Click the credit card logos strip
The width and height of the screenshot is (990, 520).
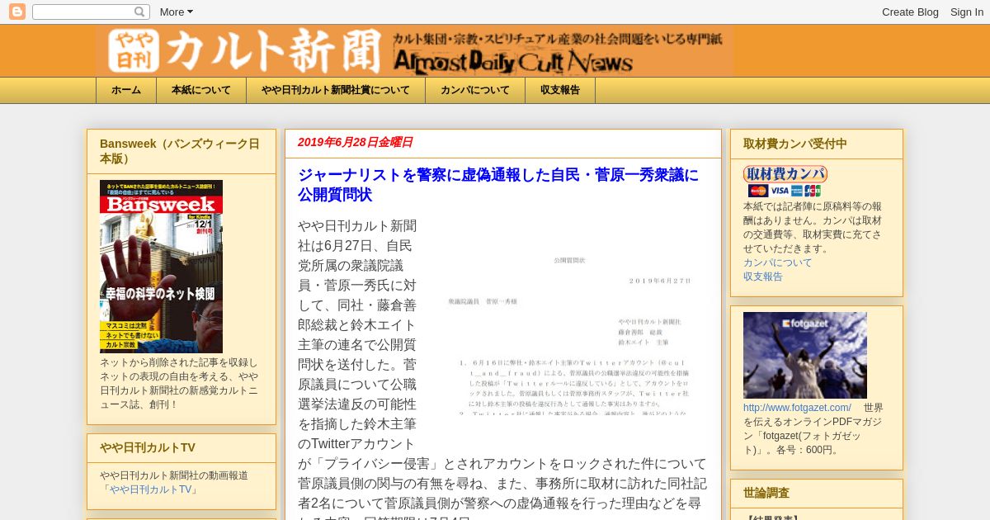(785, 191)
